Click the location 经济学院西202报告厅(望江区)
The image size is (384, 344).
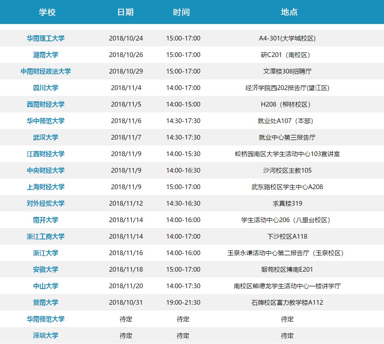pos(287,88)
